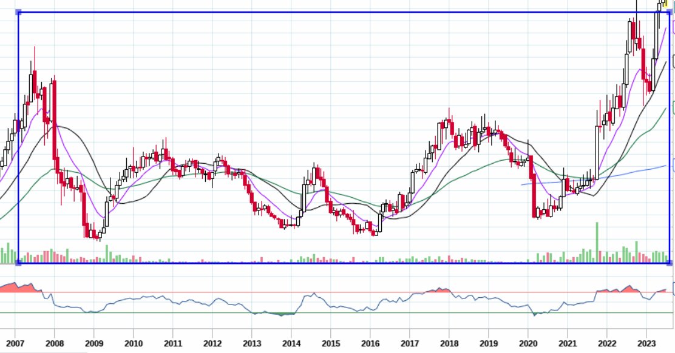Click the 2017 label on the time axis
The height and width of the screenshot is (353, 675).
coord(409,343)
